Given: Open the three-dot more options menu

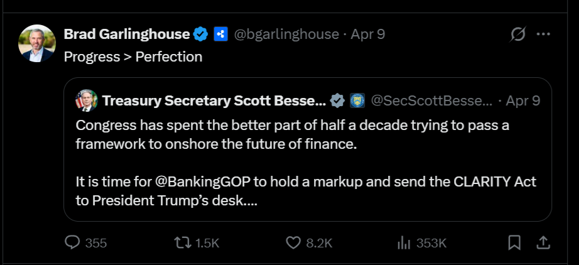Looking at the screenshot, I should 543,34.
